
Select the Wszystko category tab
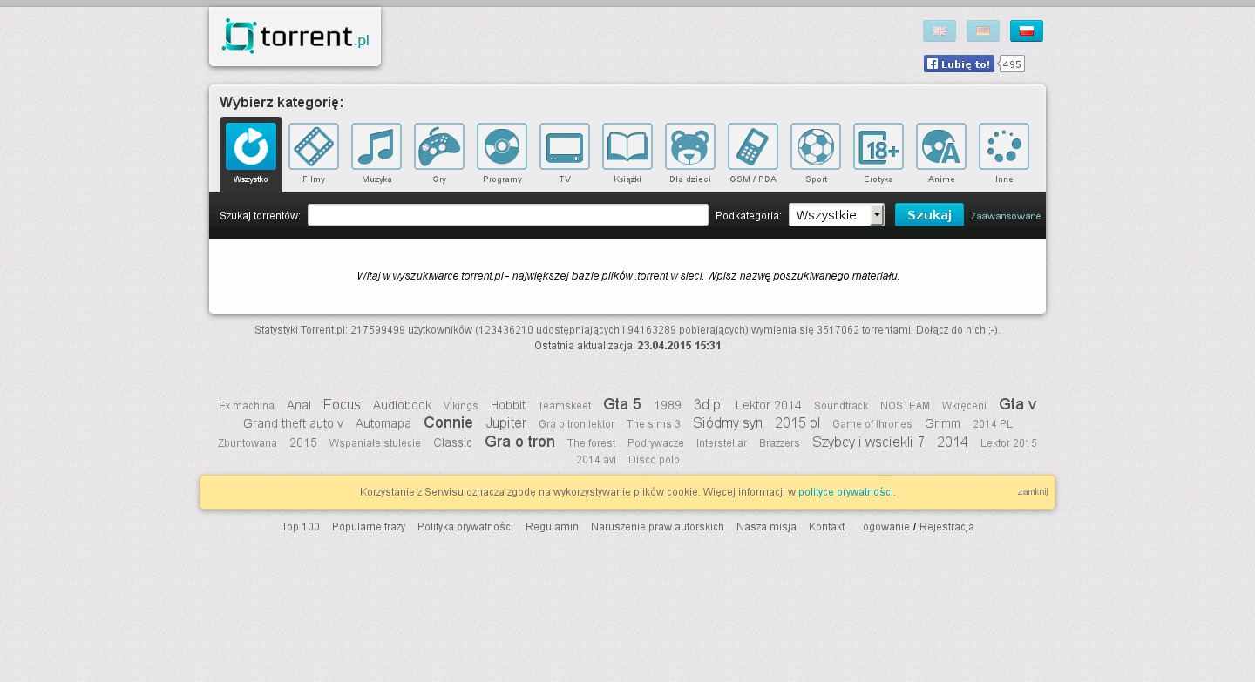tap(251, 148)
